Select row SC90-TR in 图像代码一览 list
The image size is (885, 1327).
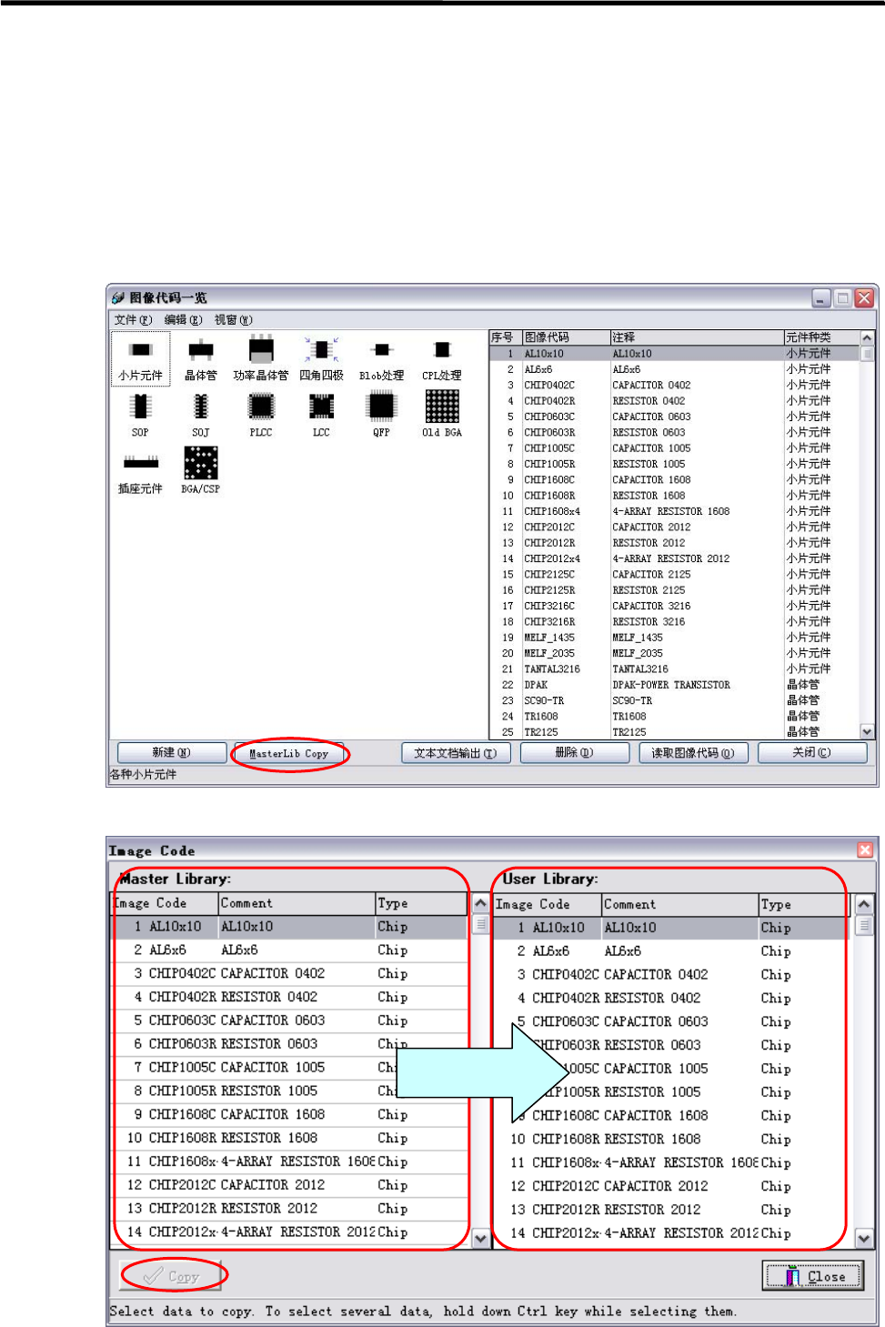tap(674, 700)
